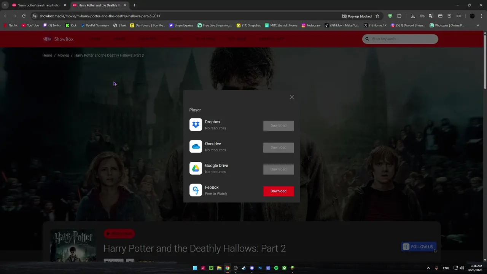The height and width of the screenshot is (274, 487).
Task: Open the Kick bookmark
Action: coord(71,25)
